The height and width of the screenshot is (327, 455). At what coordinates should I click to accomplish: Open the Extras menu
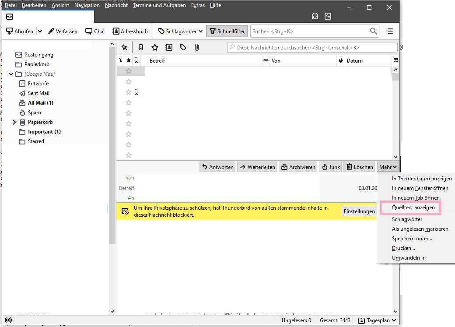(198, 5)
